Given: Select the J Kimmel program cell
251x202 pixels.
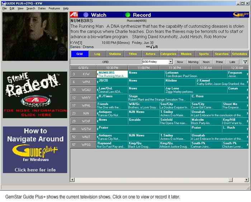Looking at the screenshot, I should click(222, 82).
